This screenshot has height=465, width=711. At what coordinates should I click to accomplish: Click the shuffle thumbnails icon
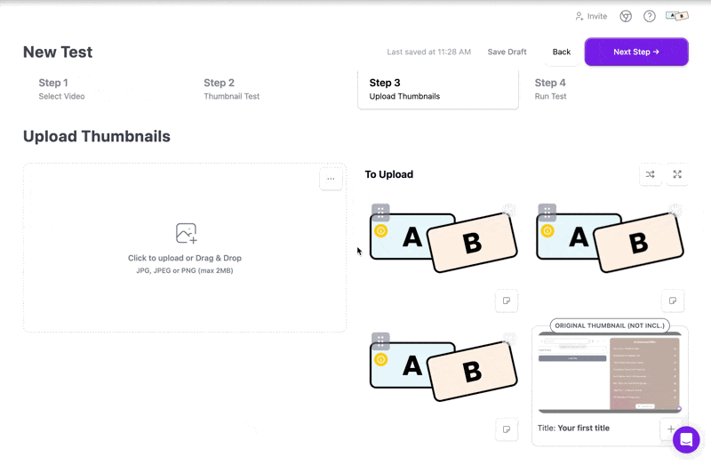(650, 174)
